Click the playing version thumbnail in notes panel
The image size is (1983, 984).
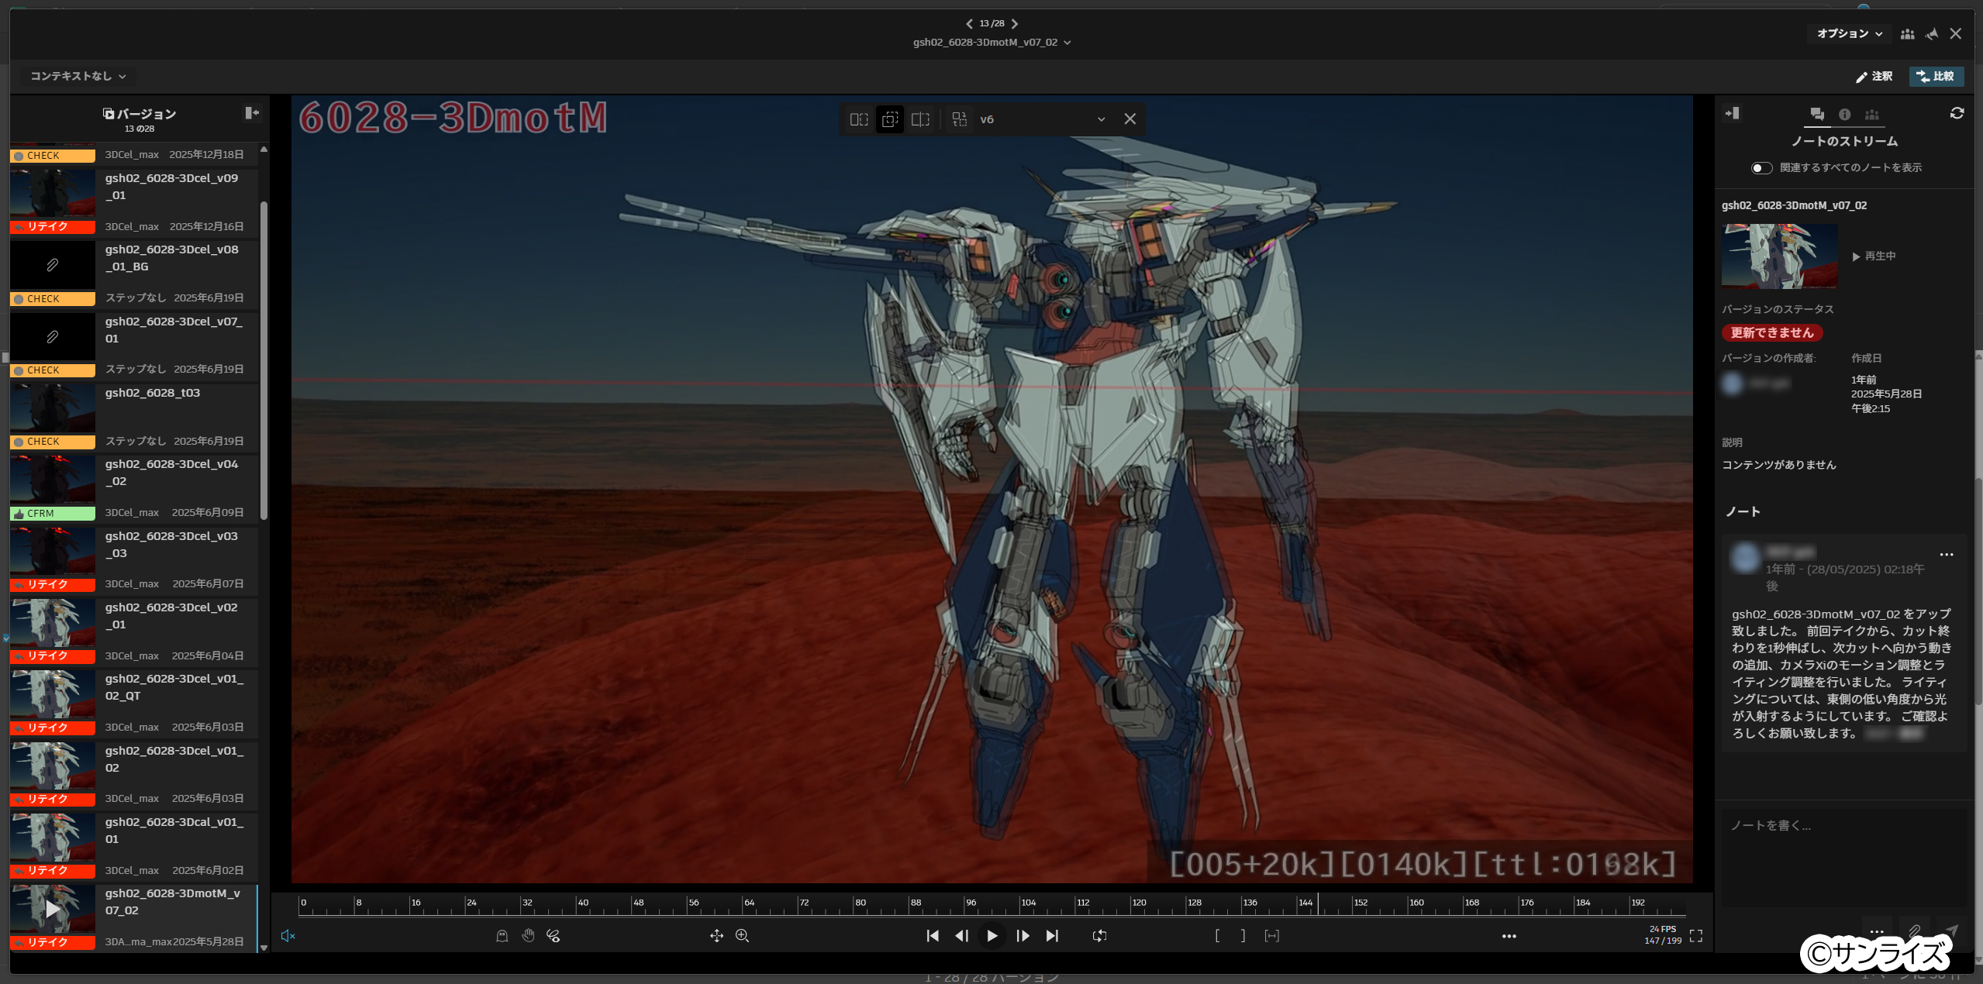[1779, 256]
